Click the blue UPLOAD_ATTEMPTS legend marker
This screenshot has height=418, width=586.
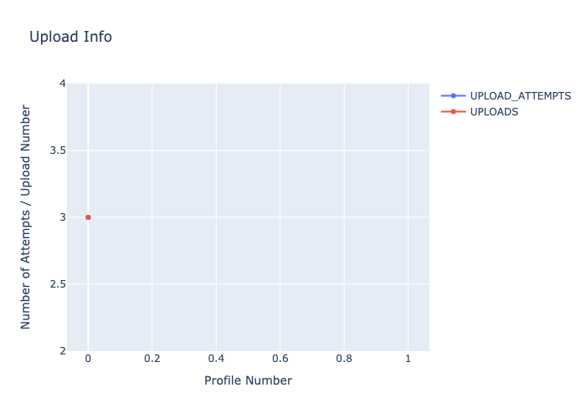click(453, 96)
